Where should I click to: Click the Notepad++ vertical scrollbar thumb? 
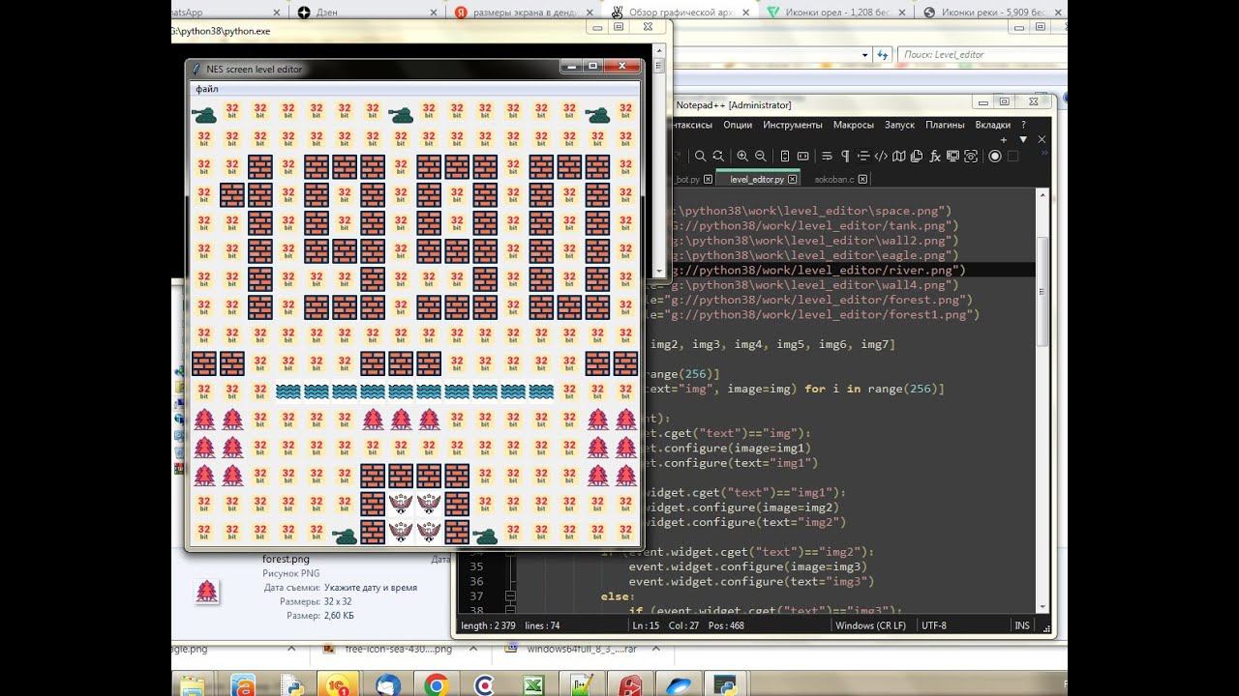coord(1043,290)
